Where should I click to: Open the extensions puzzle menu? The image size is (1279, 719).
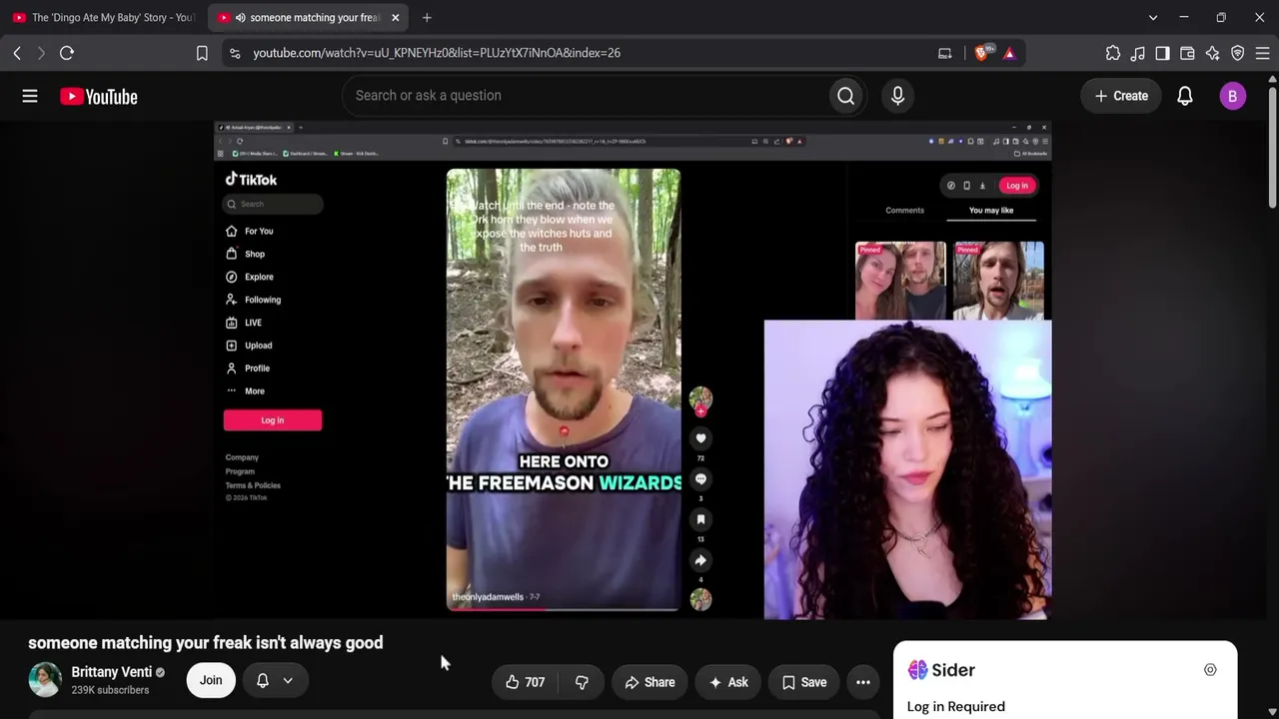[1113, 53]
